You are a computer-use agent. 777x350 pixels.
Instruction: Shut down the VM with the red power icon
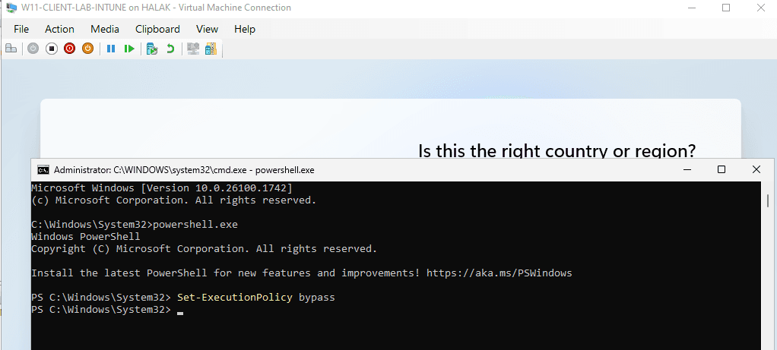click(69, 49)
